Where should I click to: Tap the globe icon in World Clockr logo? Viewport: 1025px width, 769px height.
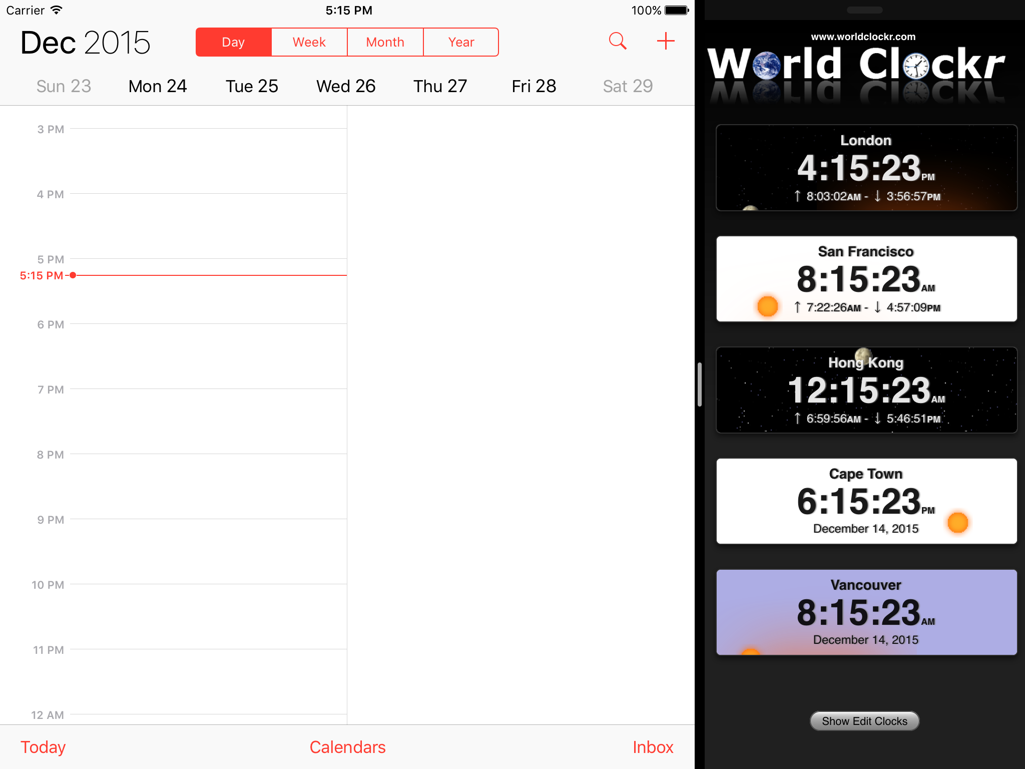pos(766,66)
